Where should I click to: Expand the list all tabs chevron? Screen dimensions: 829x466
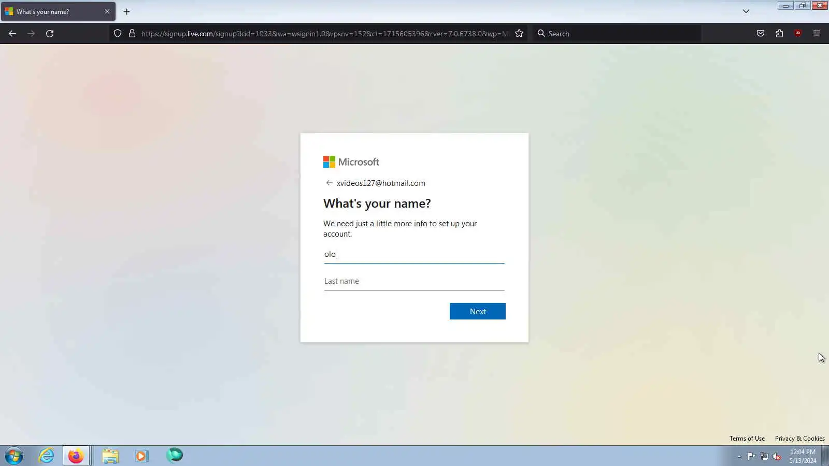746,11
